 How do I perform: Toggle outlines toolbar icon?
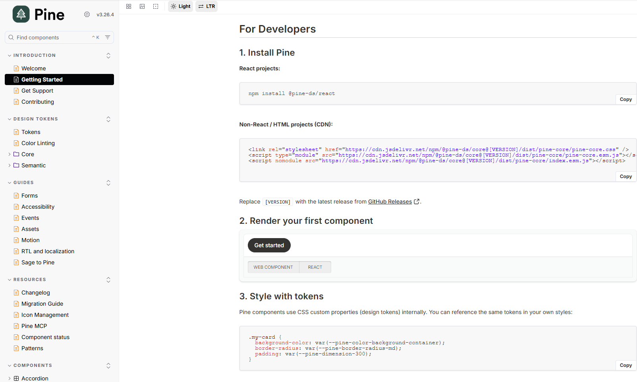click(x=156, y=6)
